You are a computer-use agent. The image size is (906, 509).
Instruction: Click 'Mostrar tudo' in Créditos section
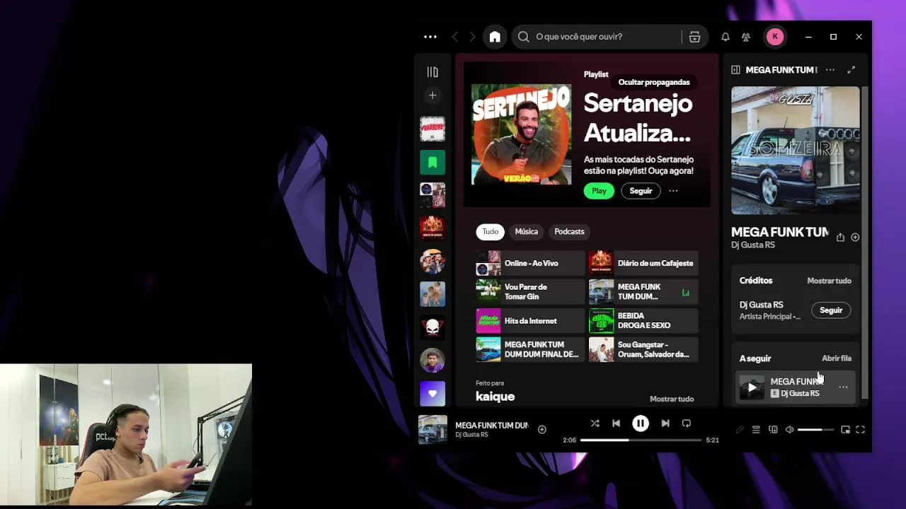click(829, 281)
